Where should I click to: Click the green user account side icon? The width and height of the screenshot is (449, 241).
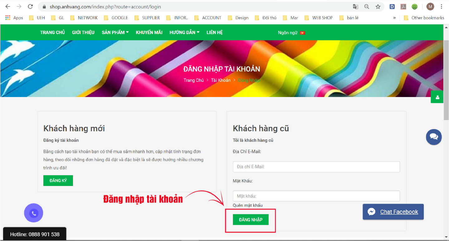pos(437,97)
